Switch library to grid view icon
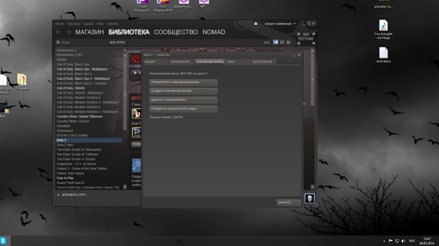The height and width of the screenshot is (246, 439). click(x=288, y=42)
